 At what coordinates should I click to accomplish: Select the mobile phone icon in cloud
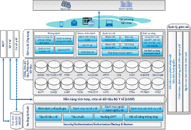[x=61, y=24]
